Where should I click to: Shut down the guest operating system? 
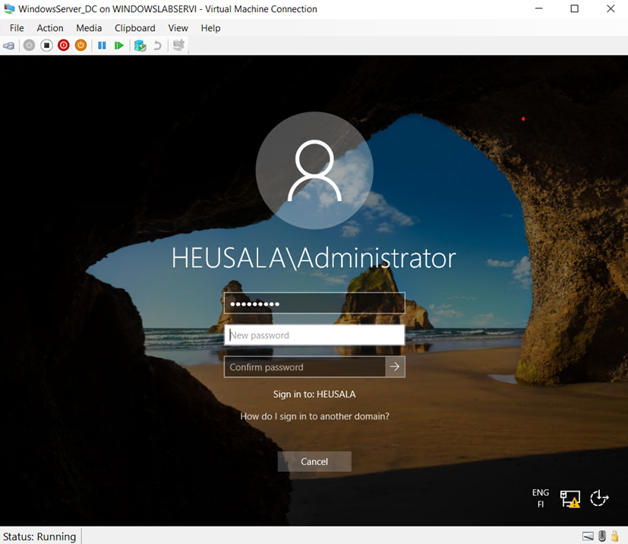[63, 46]
